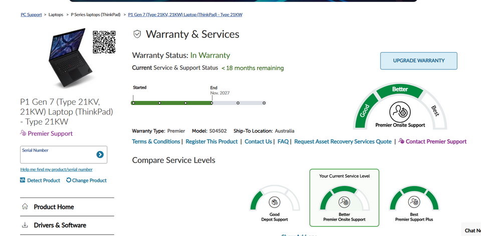Open the Terms & Conditions link

156,141
